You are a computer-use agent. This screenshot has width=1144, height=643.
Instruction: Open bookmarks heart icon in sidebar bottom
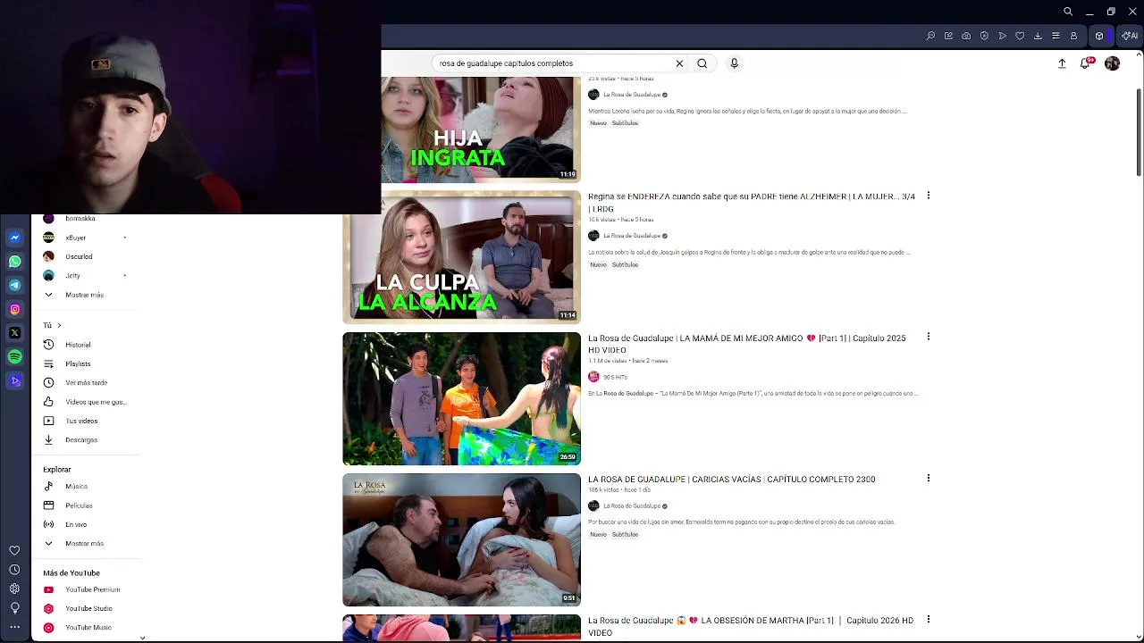pos(14,550)
